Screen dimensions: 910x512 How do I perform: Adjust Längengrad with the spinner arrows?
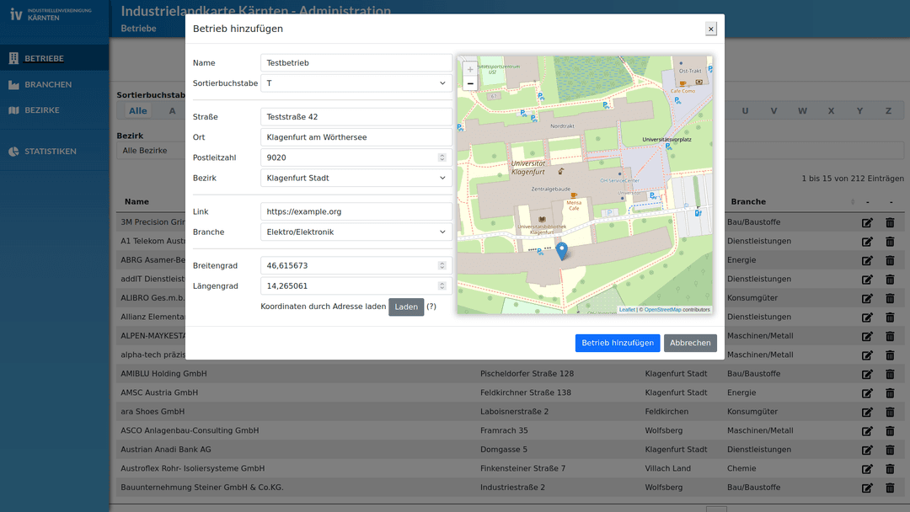point(442,285)
